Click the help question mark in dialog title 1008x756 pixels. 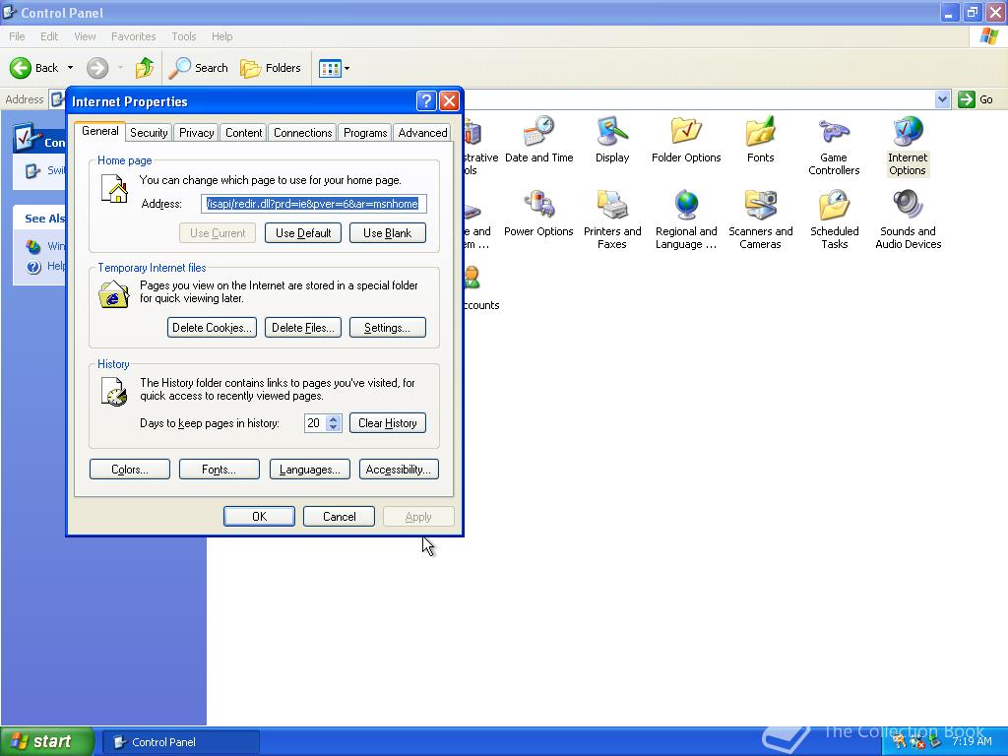[425, 101]
